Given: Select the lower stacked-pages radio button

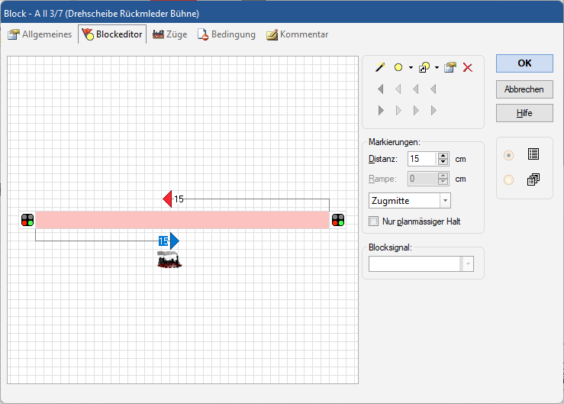Looking at the screenshot, I should (x=509, y=180).
